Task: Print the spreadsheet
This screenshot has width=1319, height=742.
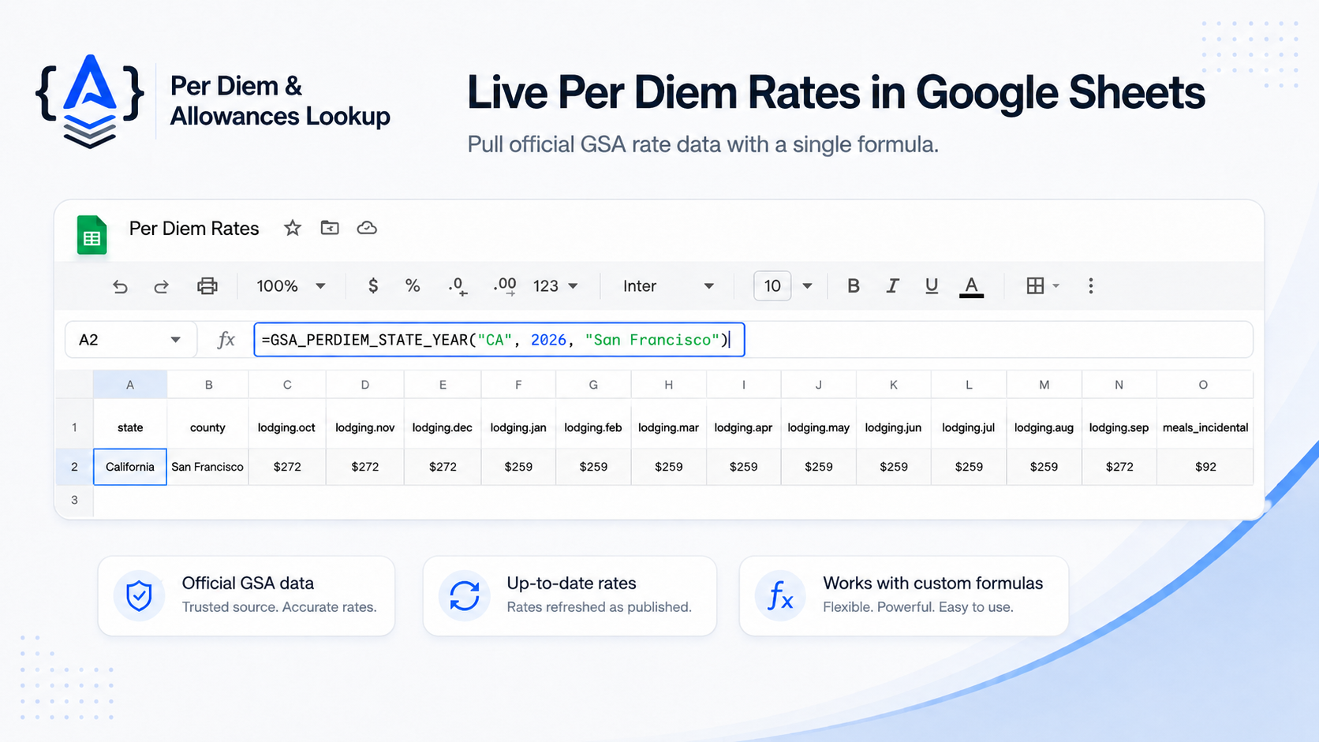Action: click(x=207, y=285)
